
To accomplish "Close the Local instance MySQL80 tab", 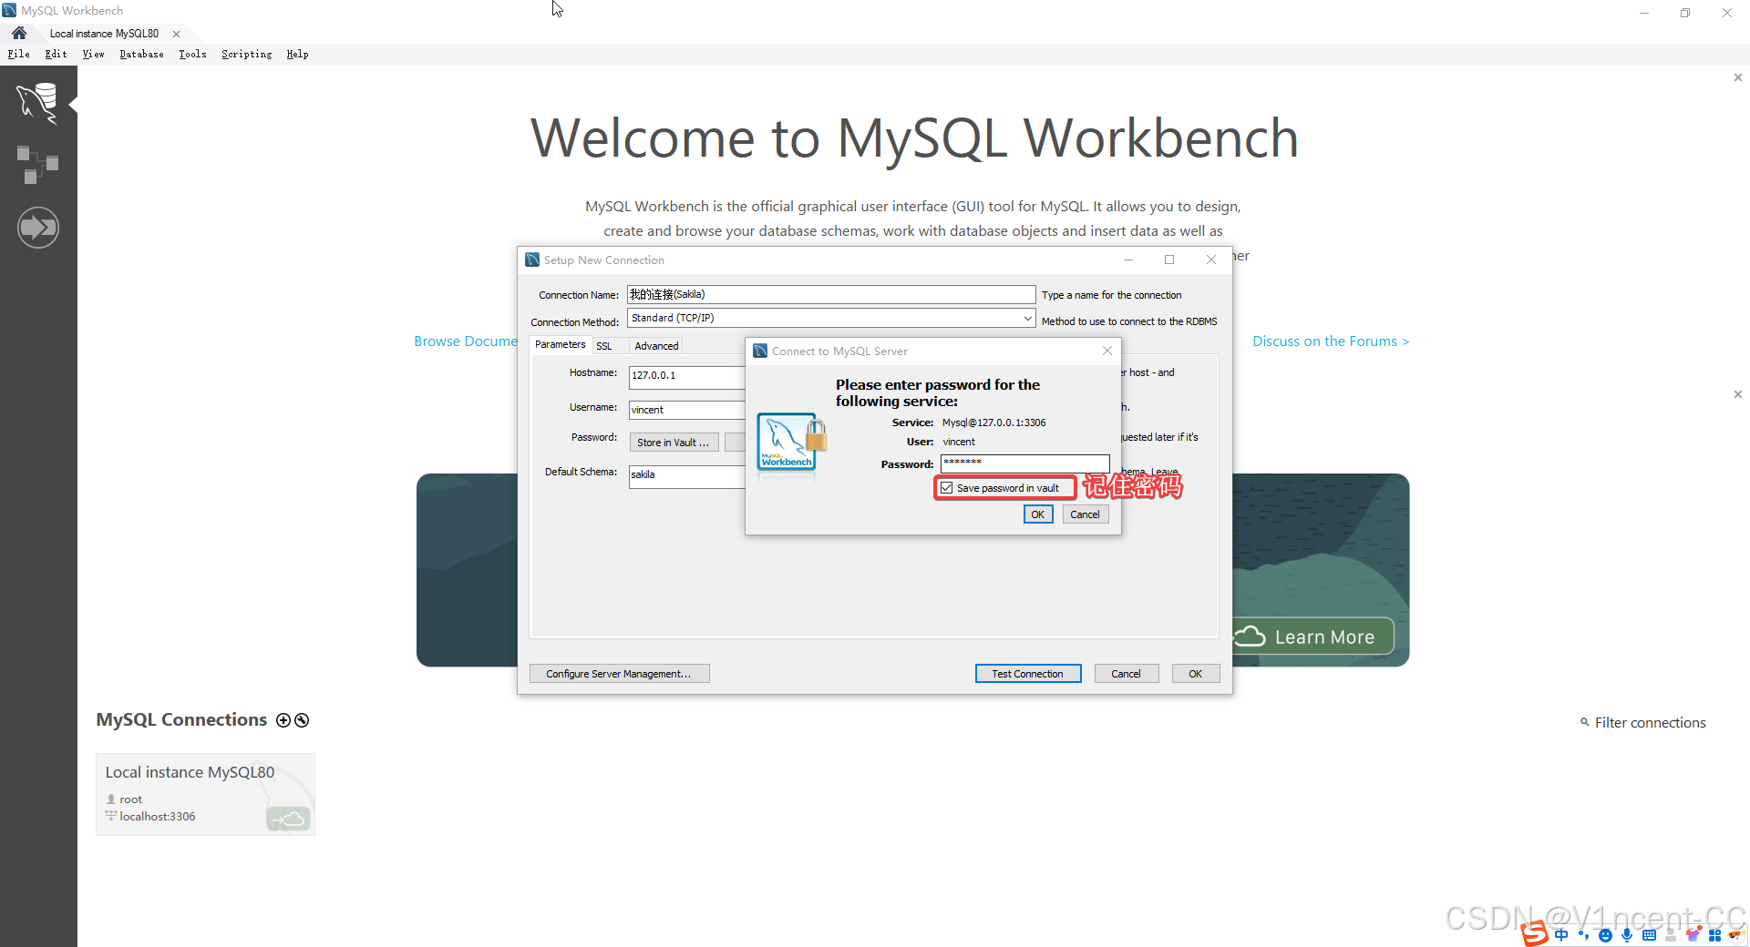I will 177,34.
